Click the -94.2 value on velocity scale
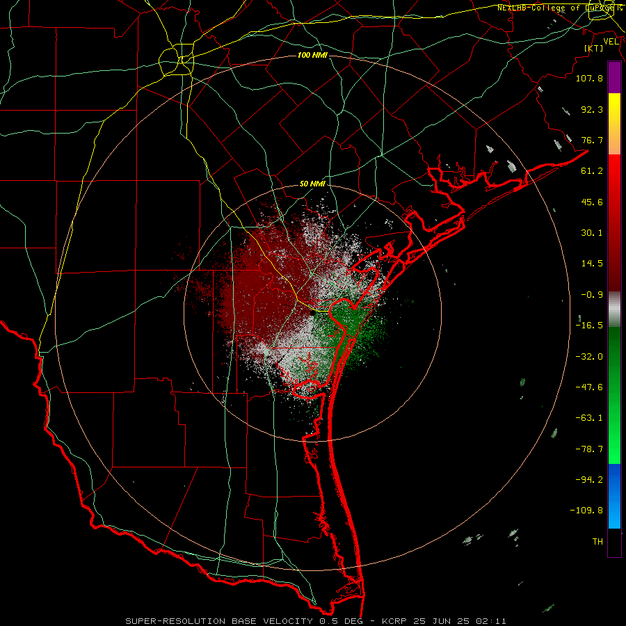Image resolution: width=626 pixels, height=626 pixels. click(589, 480)
